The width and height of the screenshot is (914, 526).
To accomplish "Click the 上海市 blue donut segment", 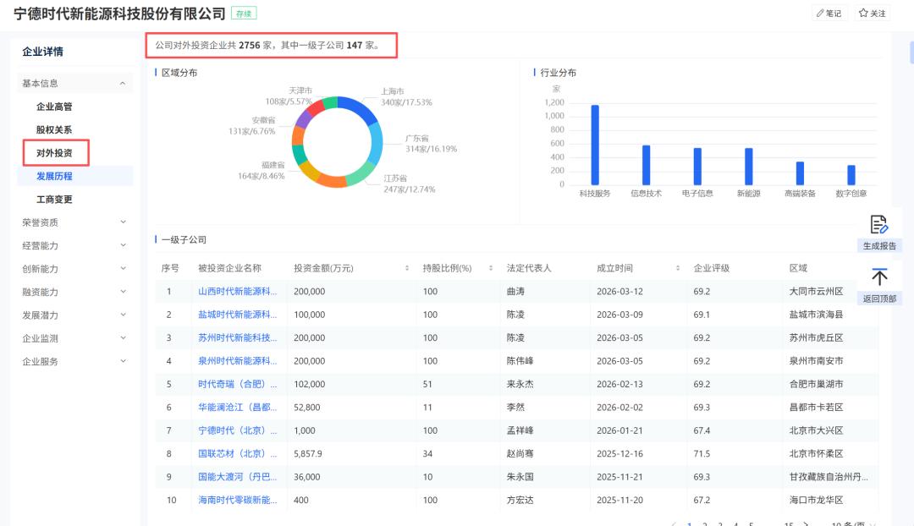I will pyautogui.click(x=359, y=107).
